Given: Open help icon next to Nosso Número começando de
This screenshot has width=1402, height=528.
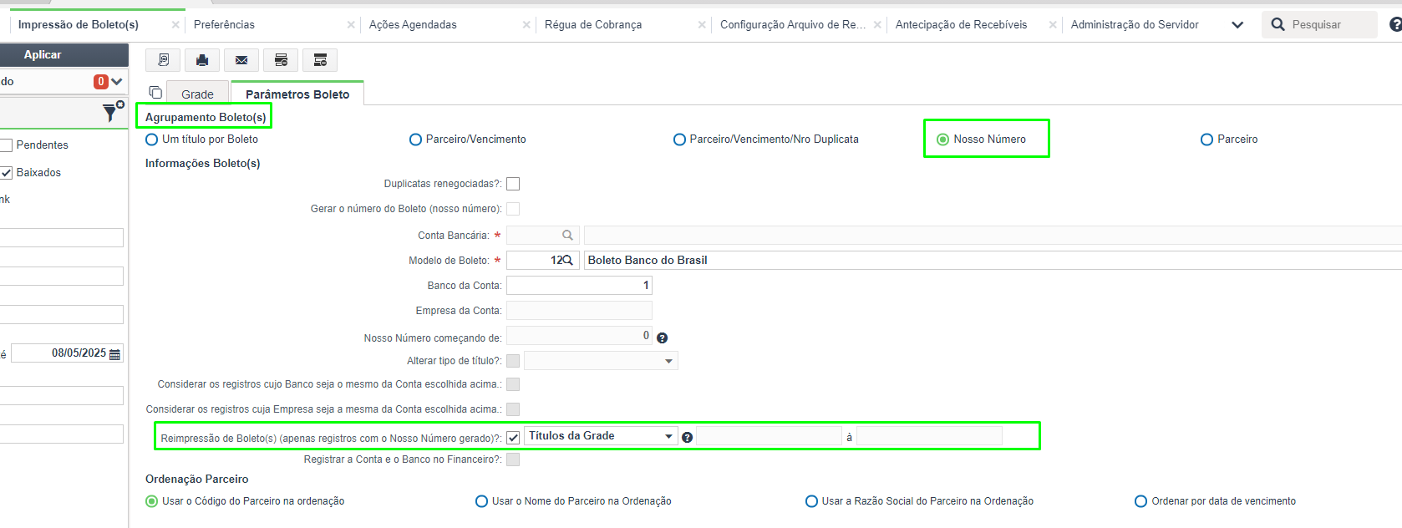Looking at the screenshot, I should [x=662, y=338].
